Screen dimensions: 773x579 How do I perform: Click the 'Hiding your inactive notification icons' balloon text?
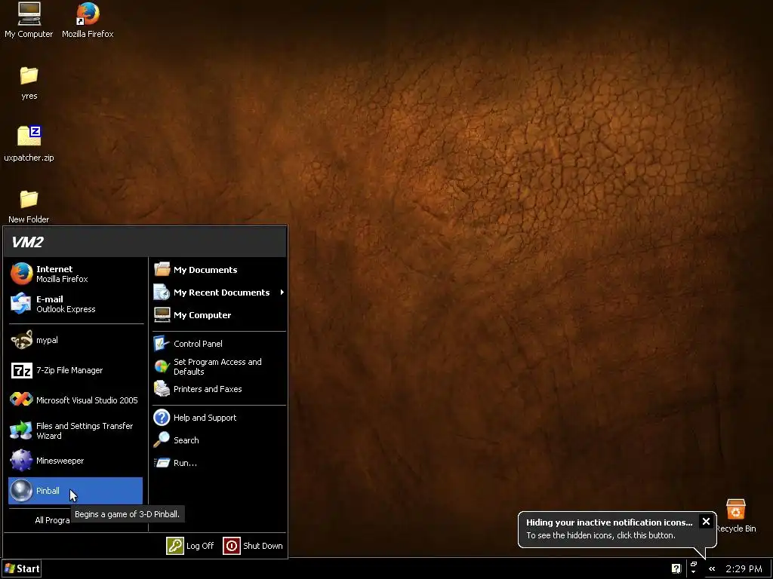click(x=609, y=522)
